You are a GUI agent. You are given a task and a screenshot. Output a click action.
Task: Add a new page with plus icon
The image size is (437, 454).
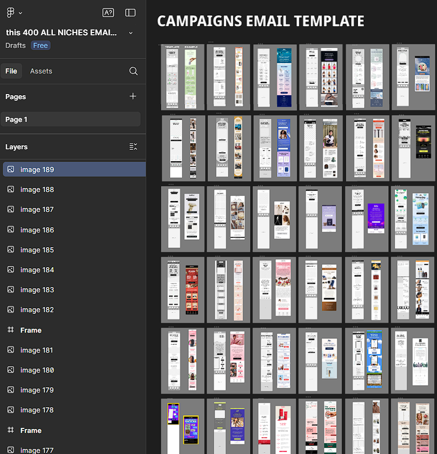coord(133,96)
